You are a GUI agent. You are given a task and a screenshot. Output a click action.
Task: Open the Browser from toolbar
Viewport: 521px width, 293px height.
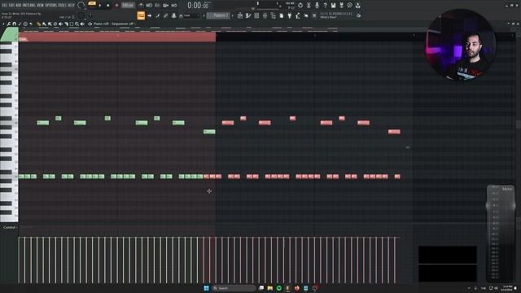point(274,15)
